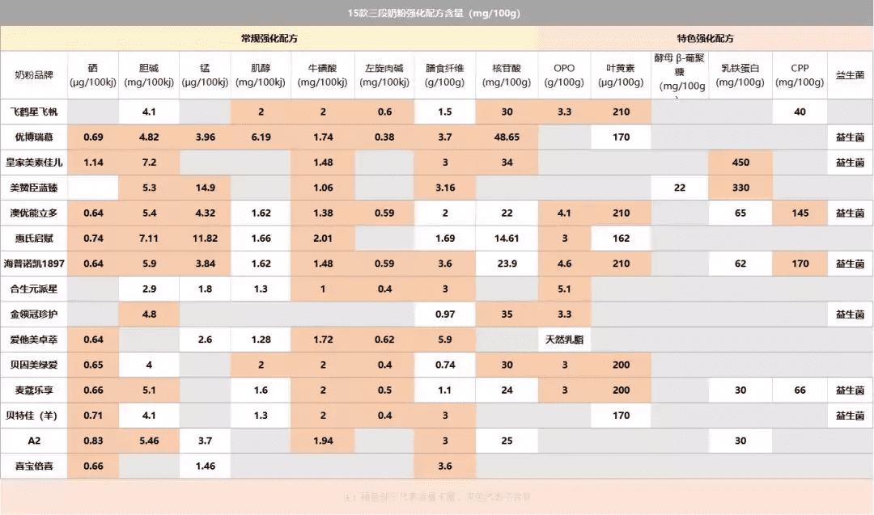Click the 6.19 肌醇 value

261,137
